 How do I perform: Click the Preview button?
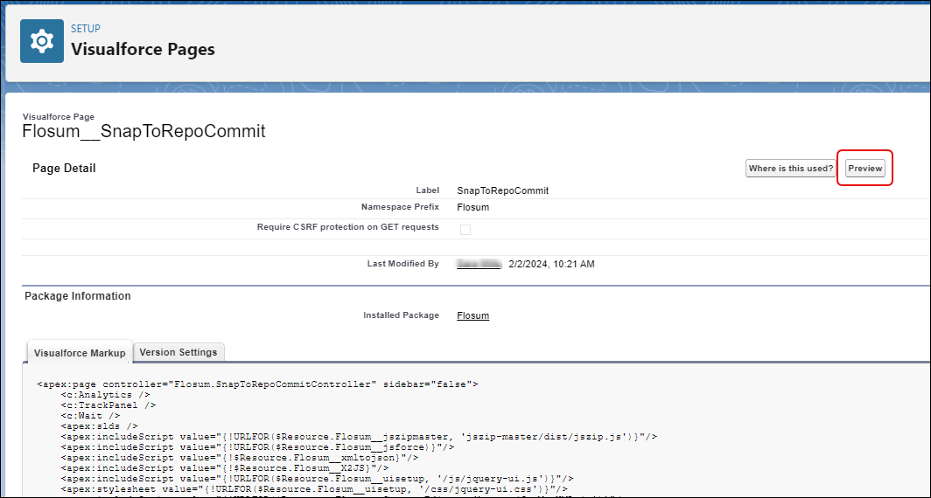pos(865,169)
